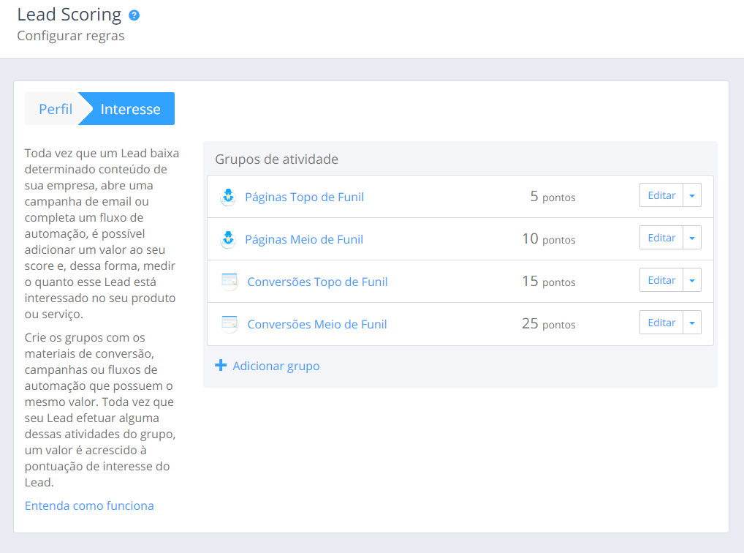This screenshot has width=744, height=553.
Task: Open dropdown arrow for Conversões Meio de Funil
Action: click(692, 323)
